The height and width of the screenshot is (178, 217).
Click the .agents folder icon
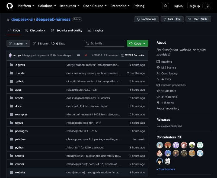(11, 65)
